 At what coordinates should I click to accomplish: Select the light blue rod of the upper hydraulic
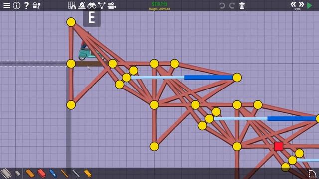point(158,78)
